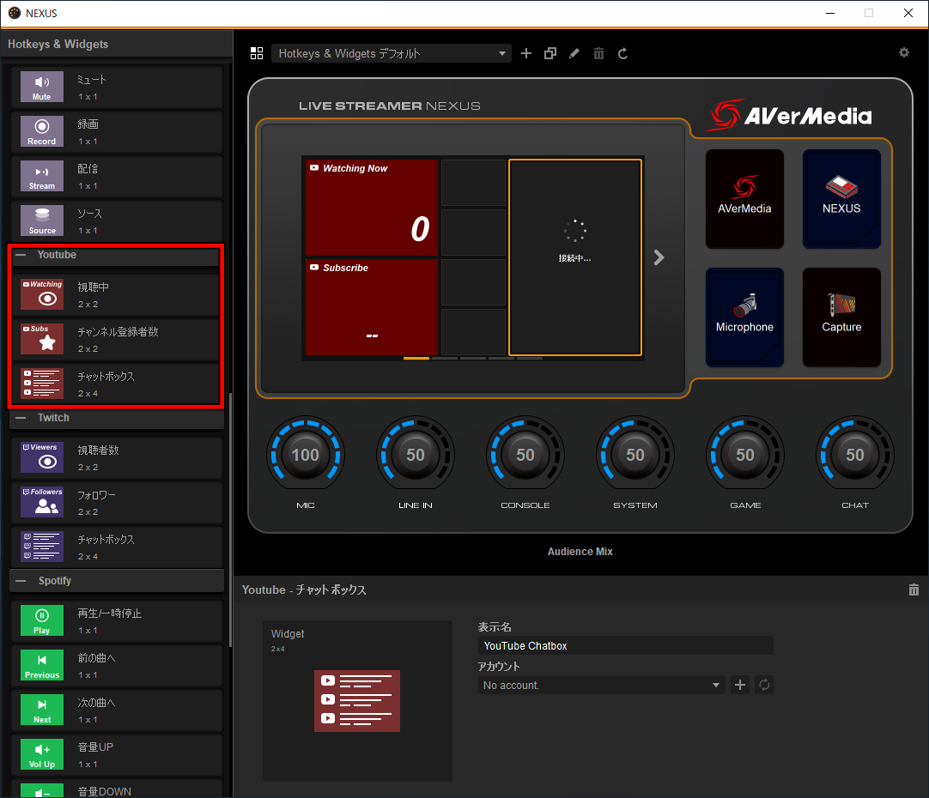The width and height of the screenshot is (929, 798).
Task: Click the Hotkeys & Widgets panel header
Action: click(117, 45)
